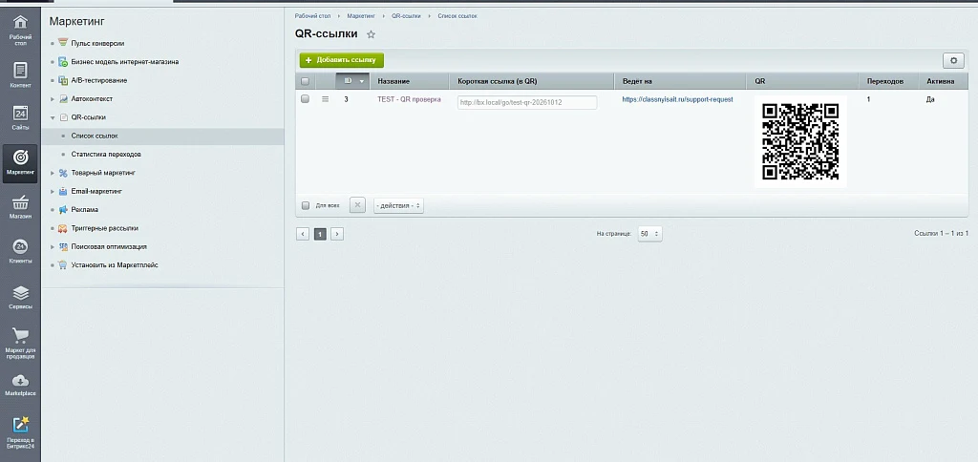Viewport: 978px width, 462px height.
Task: Sort by Название column header
Action: [410, 81]
